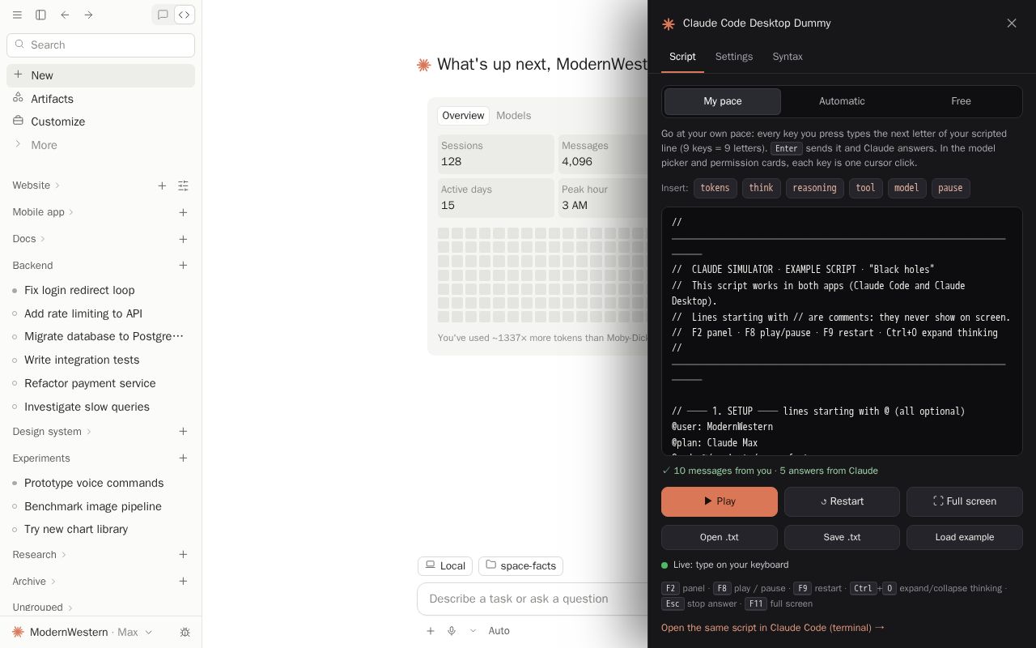Add a session to Archive group
The width and height of the screenshot is (1036, 648).
(x=183, y=582)
